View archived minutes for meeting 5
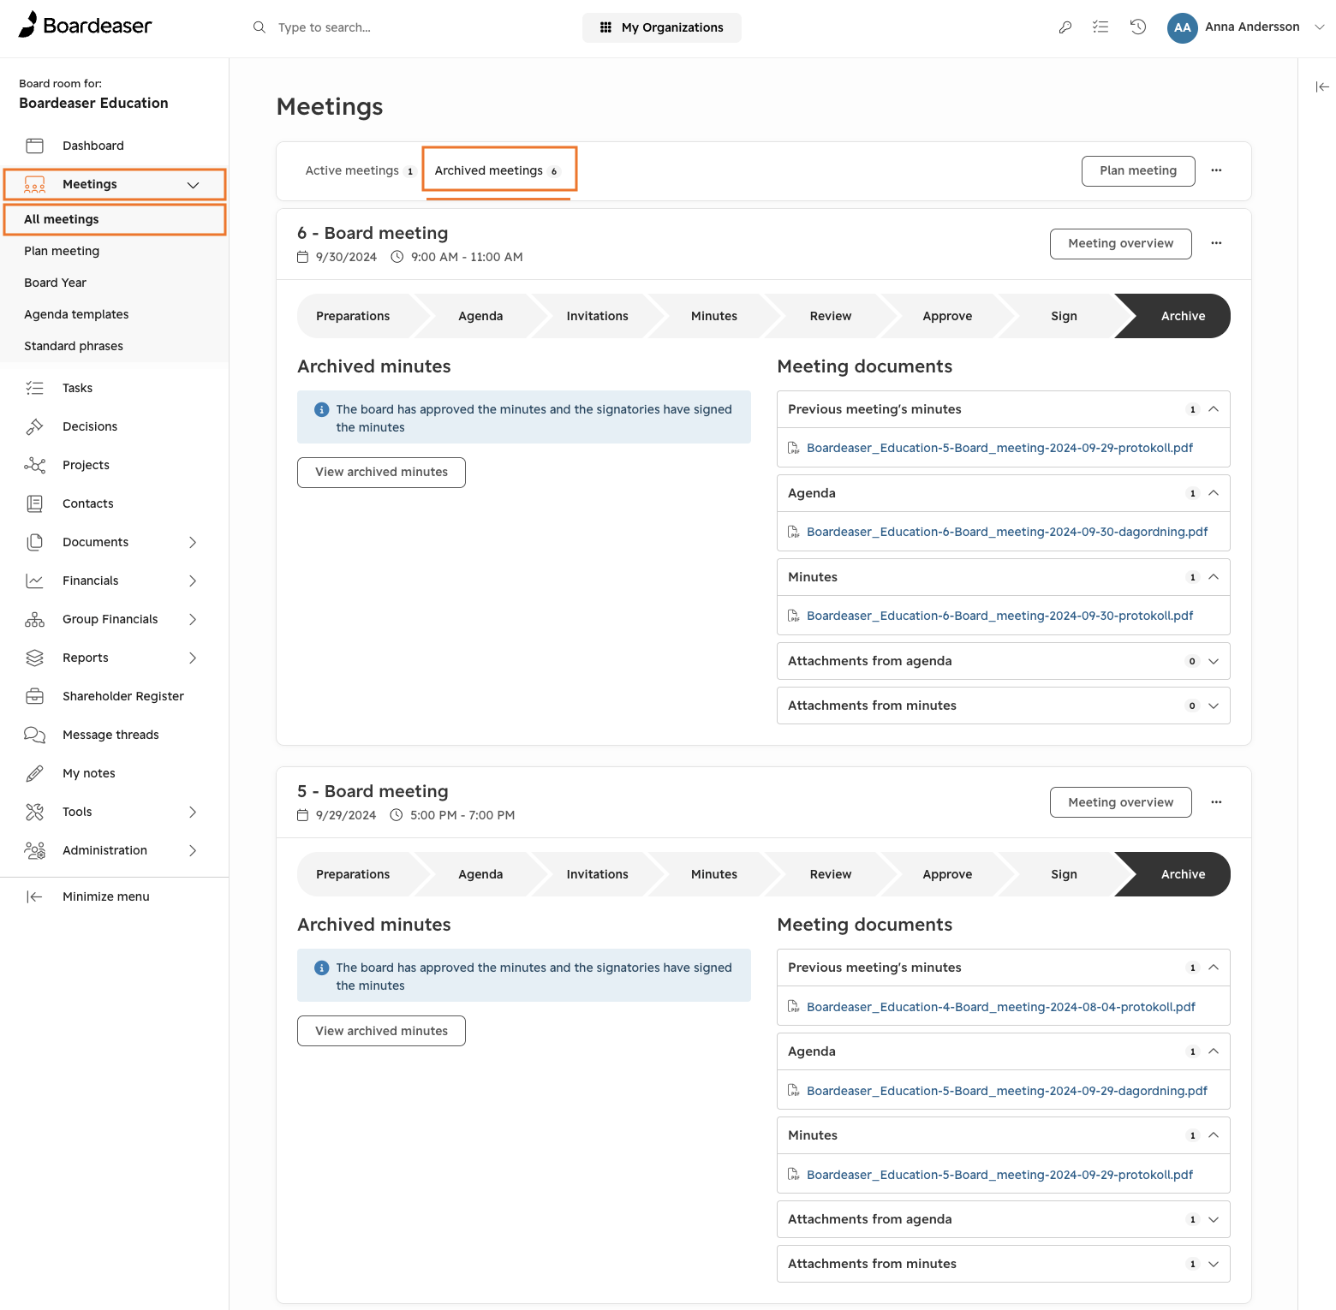1336x1310 pixels. [381, 1031]
